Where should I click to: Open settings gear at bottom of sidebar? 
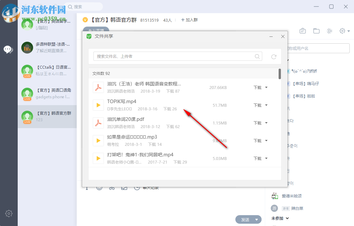click(9, 214)
